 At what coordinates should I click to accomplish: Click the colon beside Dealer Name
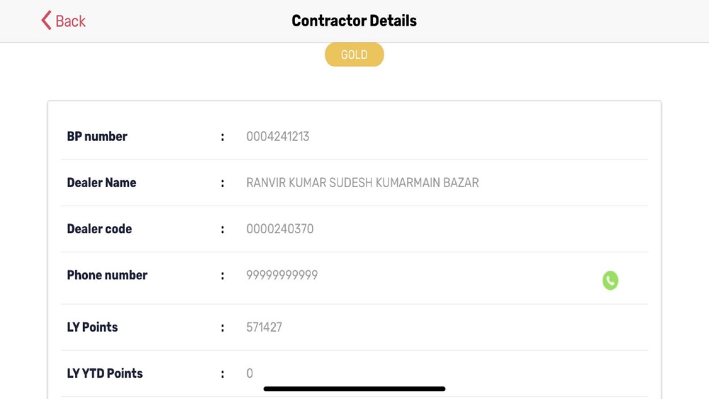[x=223, y=184]
